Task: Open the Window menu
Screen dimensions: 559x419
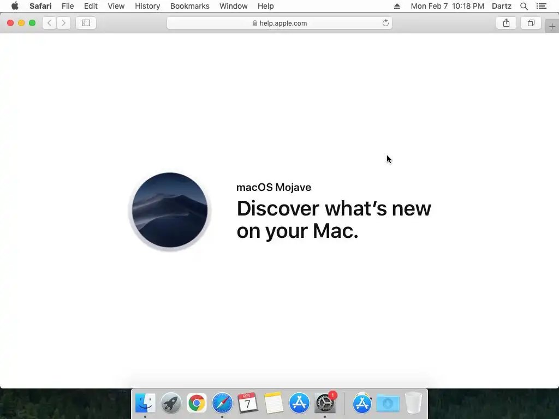Action: coord(234,6)
